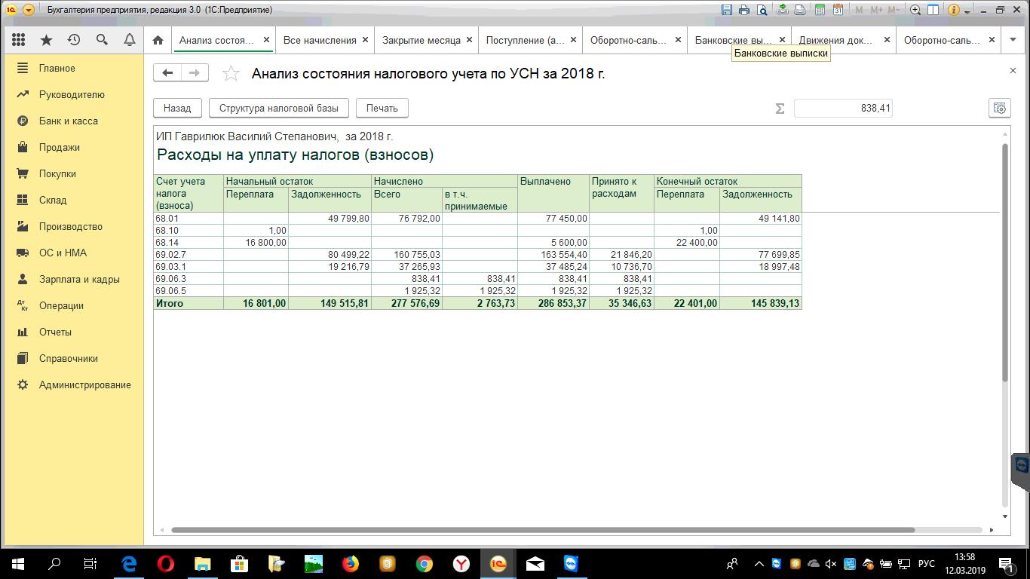The height and width of the screenshot is (579, 1030).
Task: Open the main menu dropdown in title bar
Action: click(x=29, y=10)
